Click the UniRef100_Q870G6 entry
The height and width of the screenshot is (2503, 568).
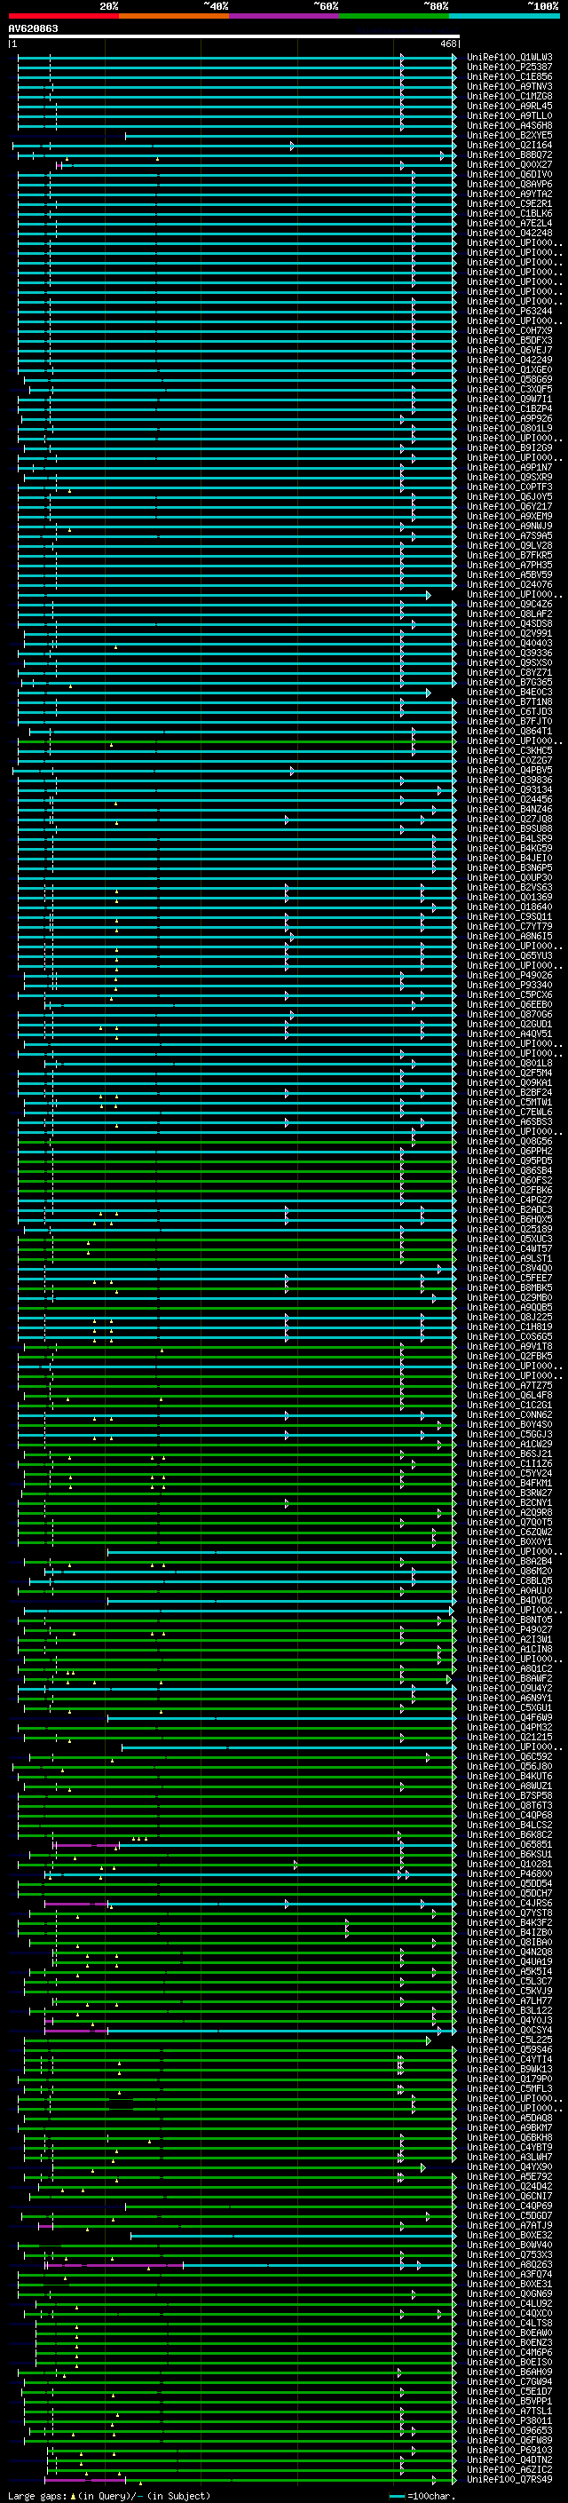(509, 1013)
